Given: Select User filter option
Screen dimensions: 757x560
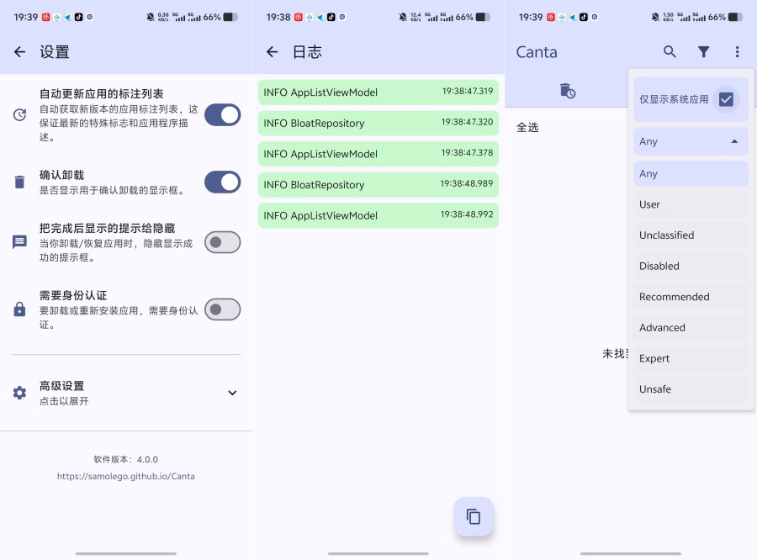Looking at the screenshot, I should [x=691, y=204].
